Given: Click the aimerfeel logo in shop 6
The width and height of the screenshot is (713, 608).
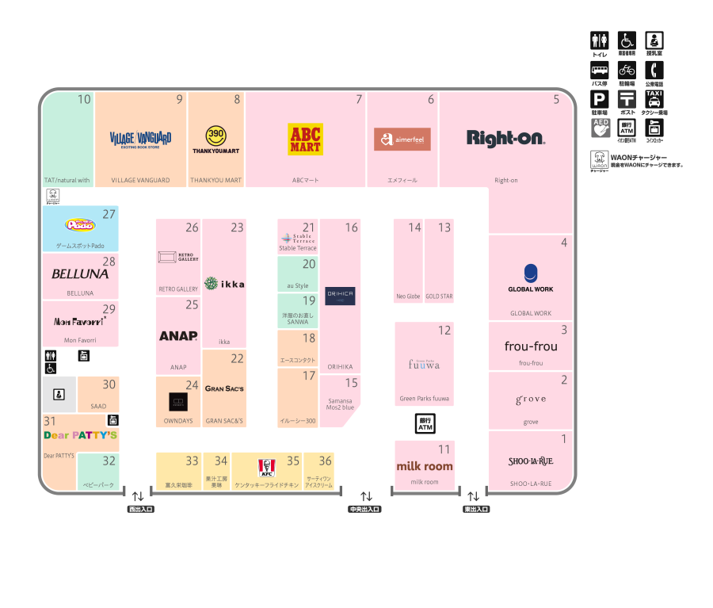Looking at the screenshot, I should click(402, 140).
